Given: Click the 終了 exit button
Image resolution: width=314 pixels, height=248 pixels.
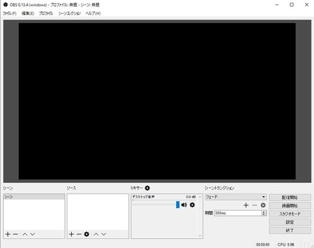Looking at the screenshot, I should (x=290, y=230).
